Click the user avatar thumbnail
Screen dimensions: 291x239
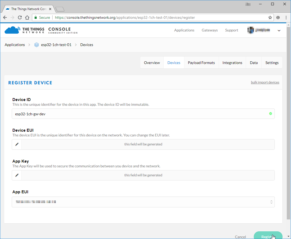coord(251,30)
